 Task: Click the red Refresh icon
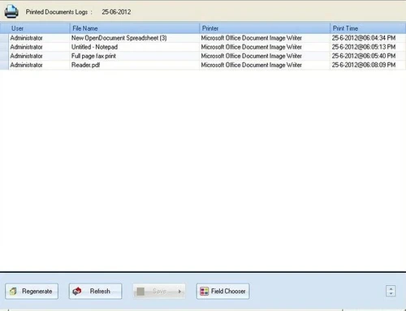[x=77, y=292]
